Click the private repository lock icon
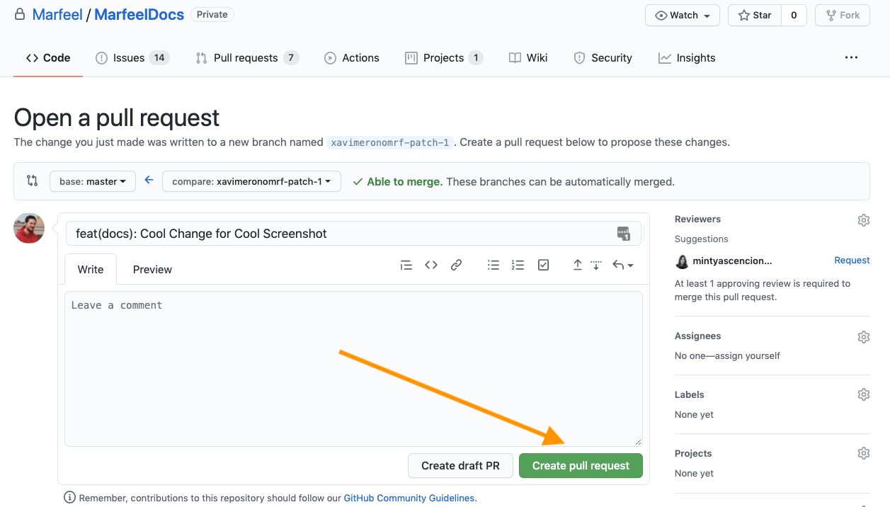 tap(20, 14)
